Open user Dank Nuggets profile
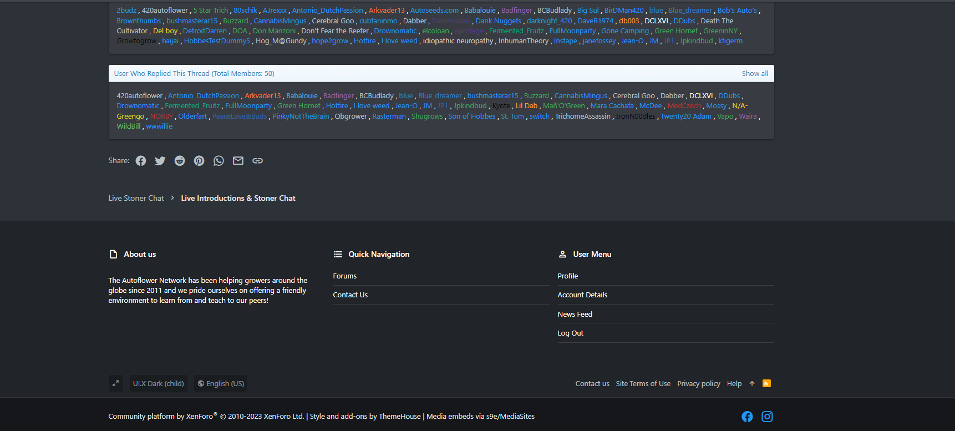Screen dimensions: 955x431 click(x=499, y=21)
